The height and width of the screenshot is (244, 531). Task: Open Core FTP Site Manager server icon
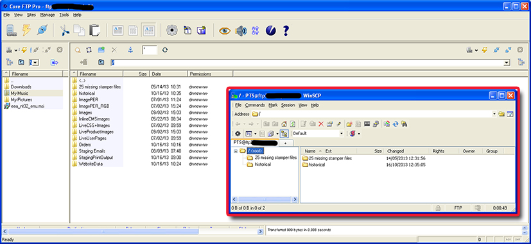pos(12,30)
